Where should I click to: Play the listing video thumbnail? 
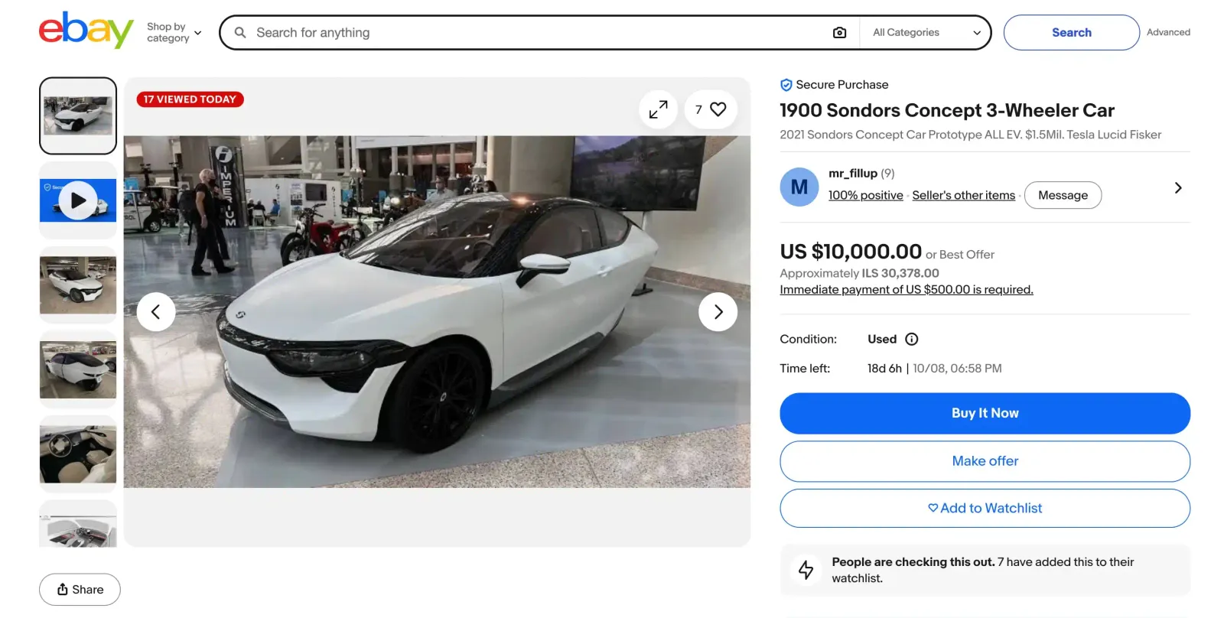pyautogui.click(x=78, y=200)
